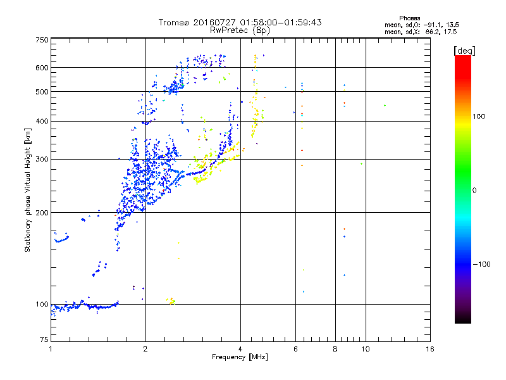Screen dimensions: 506x380
Task: Click the y-axis label '300'
Action: pos(42,160)
